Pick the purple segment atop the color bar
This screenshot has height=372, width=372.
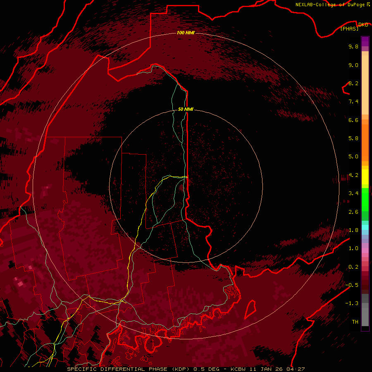click(365, 41)
